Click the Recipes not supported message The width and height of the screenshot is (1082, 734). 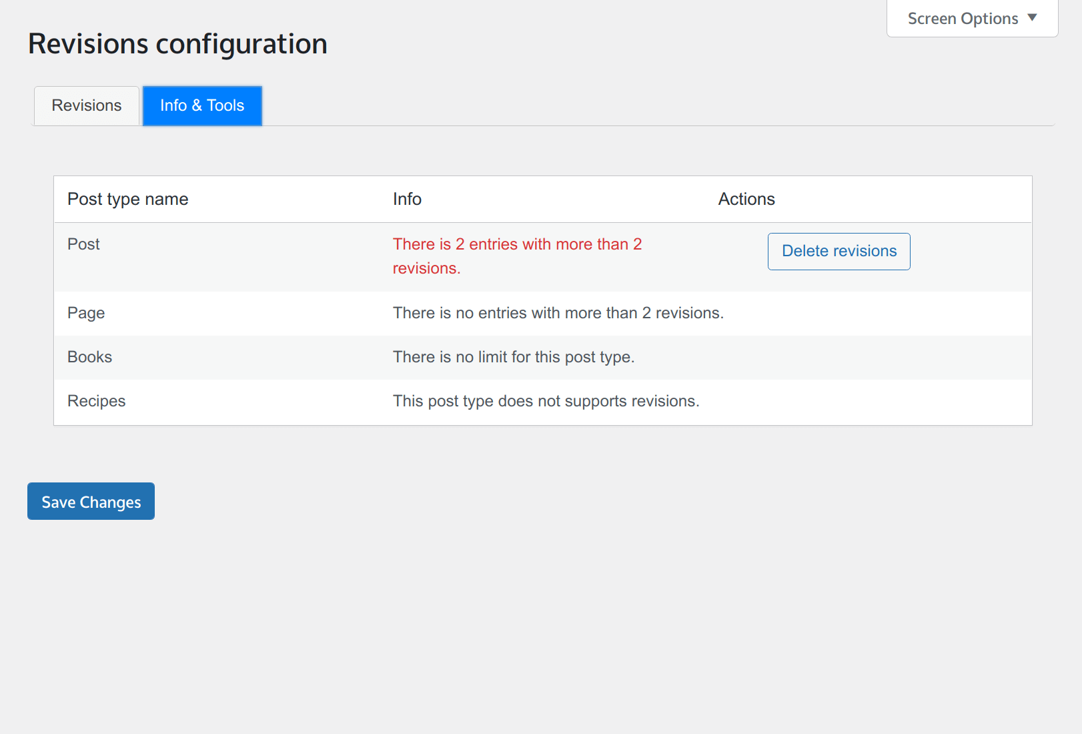[546, 401]
